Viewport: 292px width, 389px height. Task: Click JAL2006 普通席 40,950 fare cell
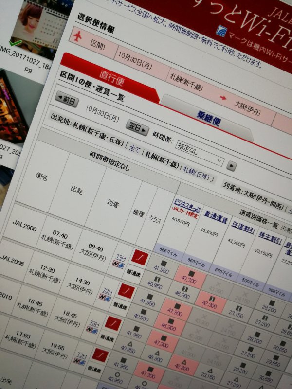[141, 315]
